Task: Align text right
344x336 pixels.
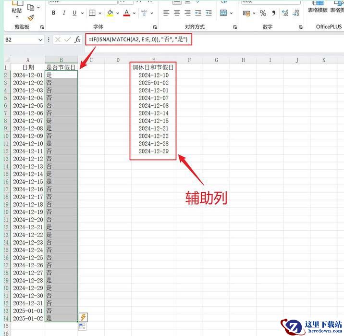Action: point(187,13)
